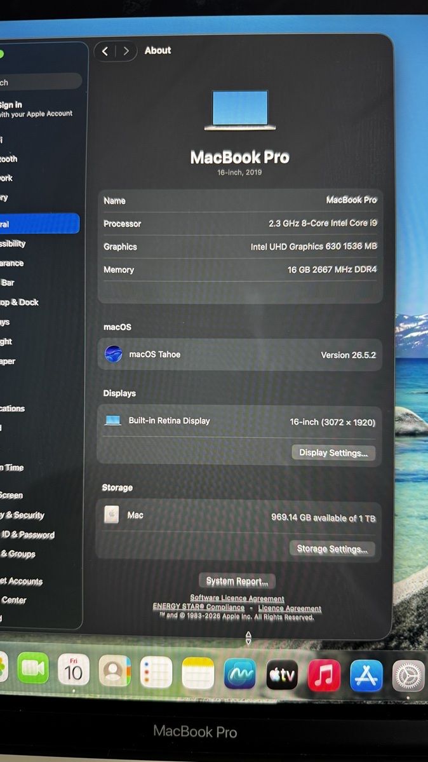Open ENERGY STAR Compliance link
Image resolution: width=428 pixels, height=762 pixels.
199,607
